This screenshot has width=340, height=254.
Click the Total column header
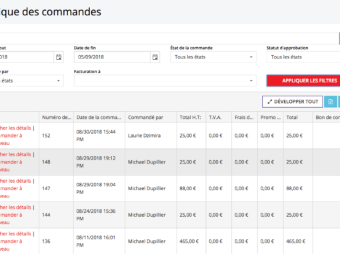(298, 117)
